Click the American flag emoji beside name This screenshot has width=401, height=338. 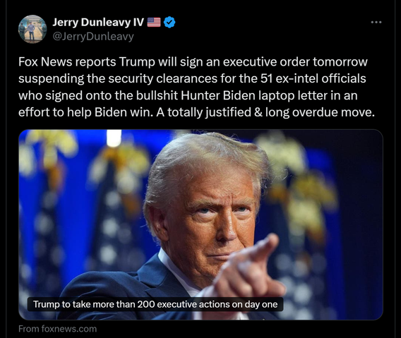[x=154, y=23]
